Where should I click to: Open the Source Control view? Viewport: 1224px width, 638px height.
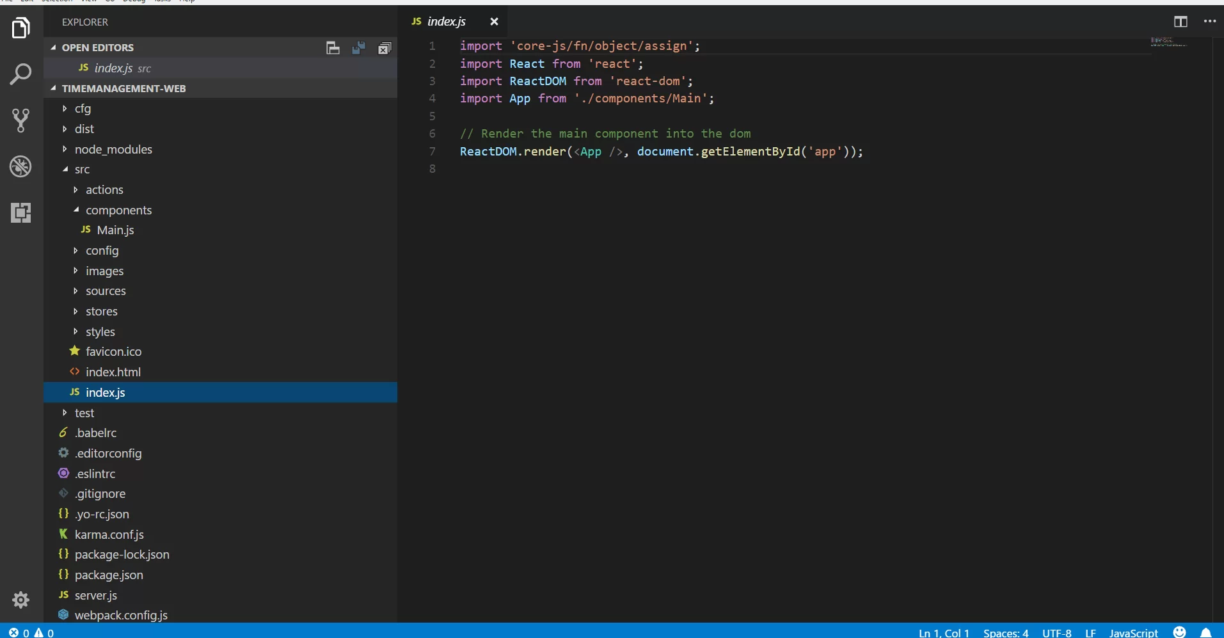pyautogui.click(x=21, y=120)
